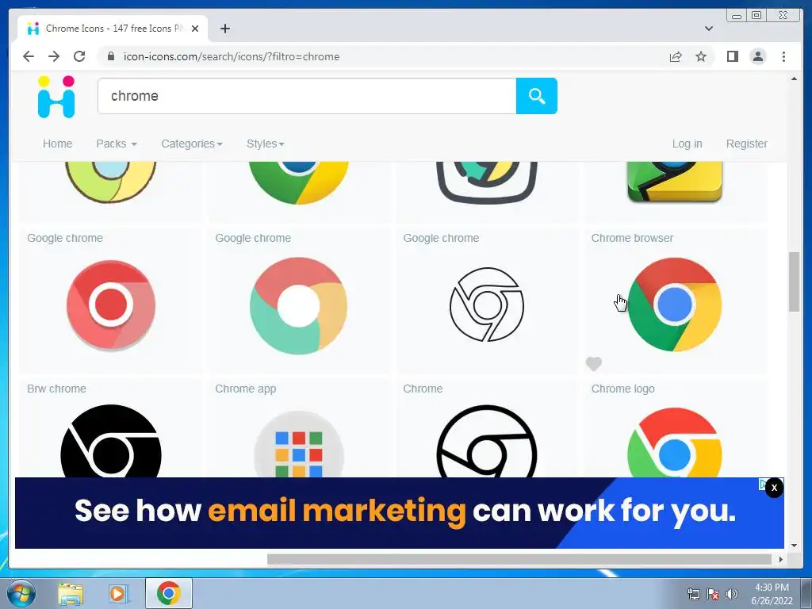Click the vertical scrollbar thumb

[x=794, y=282]
